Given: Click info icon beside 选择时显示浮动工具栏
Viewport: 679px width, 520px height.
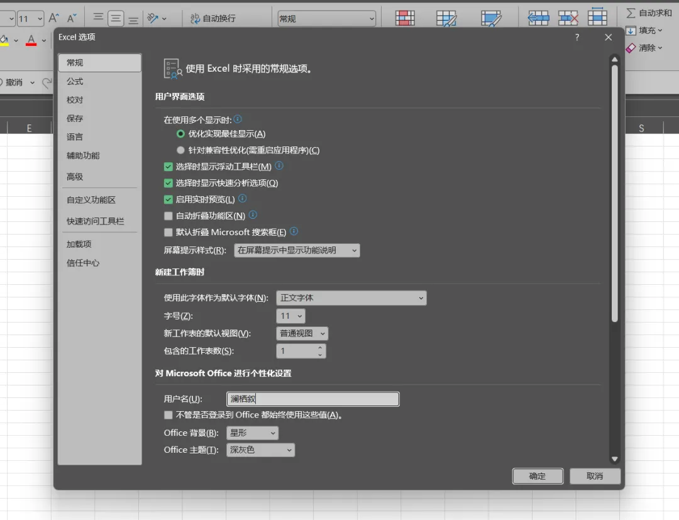Looking at the screenshot, I should click(279, 166).
